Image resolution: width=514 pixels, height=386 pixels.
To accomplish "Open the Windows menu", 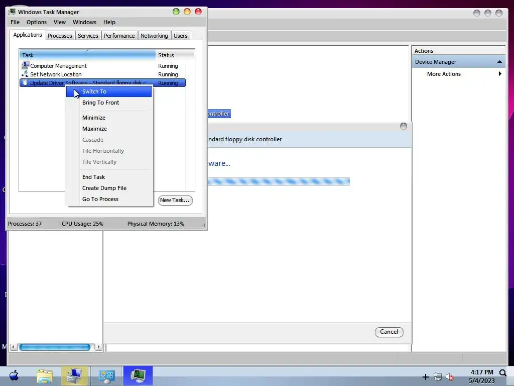I will point(84,22).
